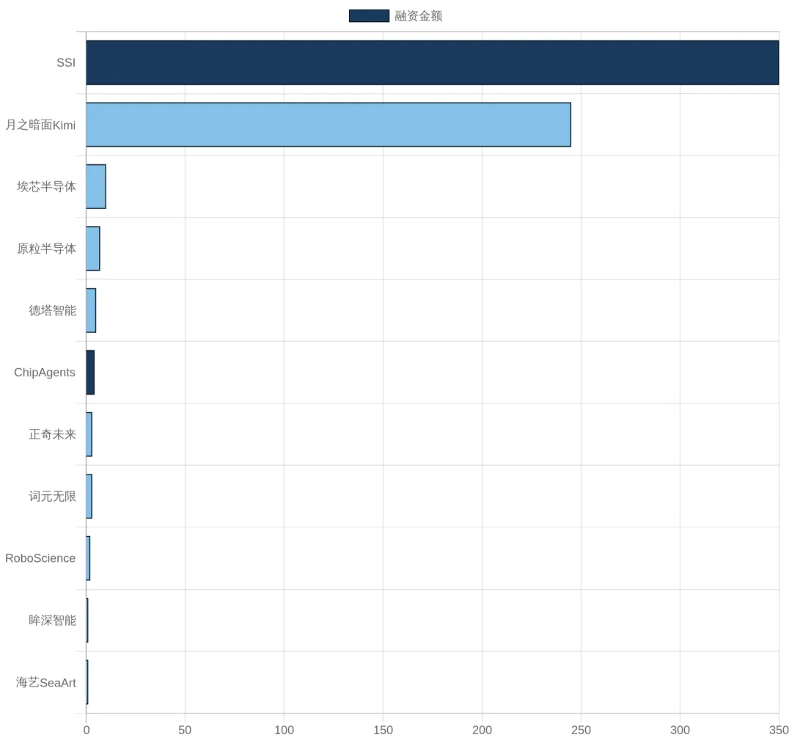
Task: Select the 月之暗面Kimi bar
Action: click(x=329, y=125)
